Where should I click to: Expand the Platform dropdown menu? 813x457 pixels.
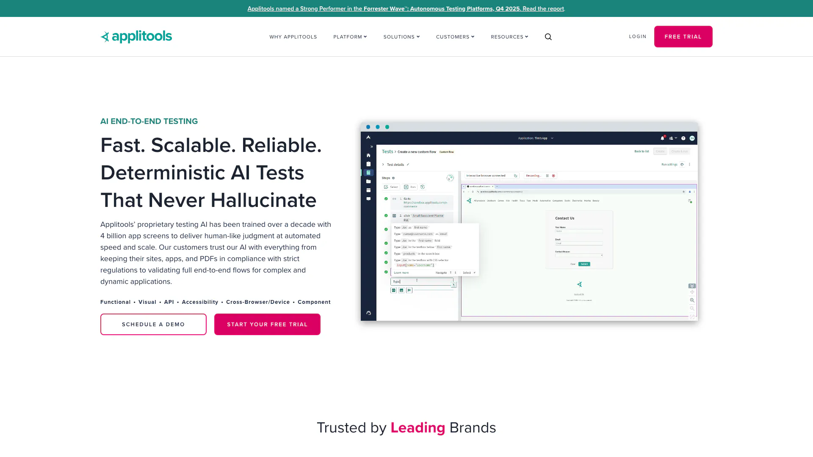pos(350,37)
